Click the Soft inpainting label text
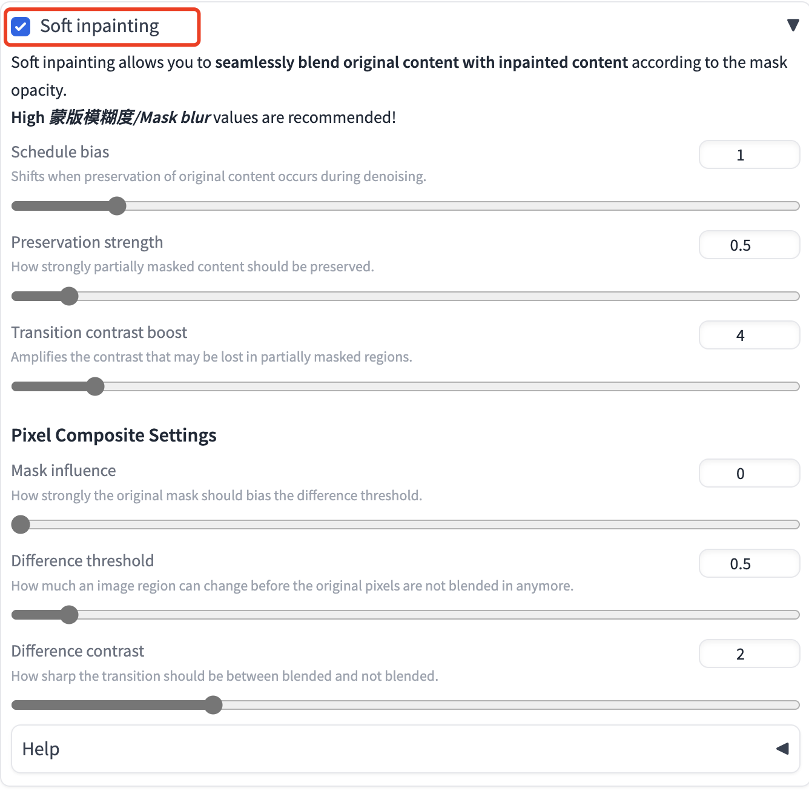This screenshot has height=791, width=809. click(x=100, y=26)
